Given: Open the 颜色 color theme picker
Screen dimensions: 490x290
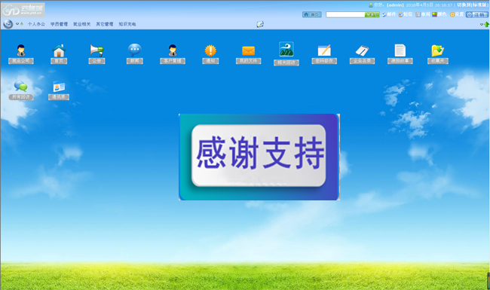Looking at the screenshot, I should (x=439, y=14).
